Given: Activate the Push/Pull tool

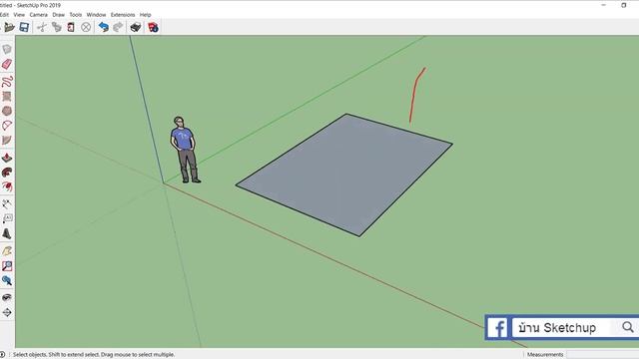Looking at the screenshot, I should [7, 158].
